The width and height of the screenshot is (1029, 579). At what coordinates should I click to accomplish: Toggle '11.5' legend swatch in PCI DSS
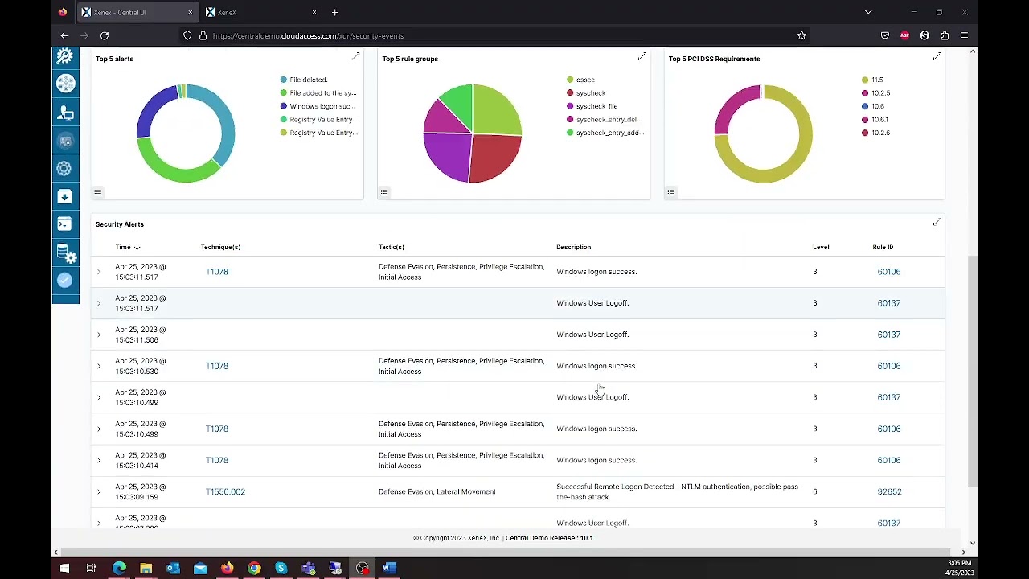[865, 80]
